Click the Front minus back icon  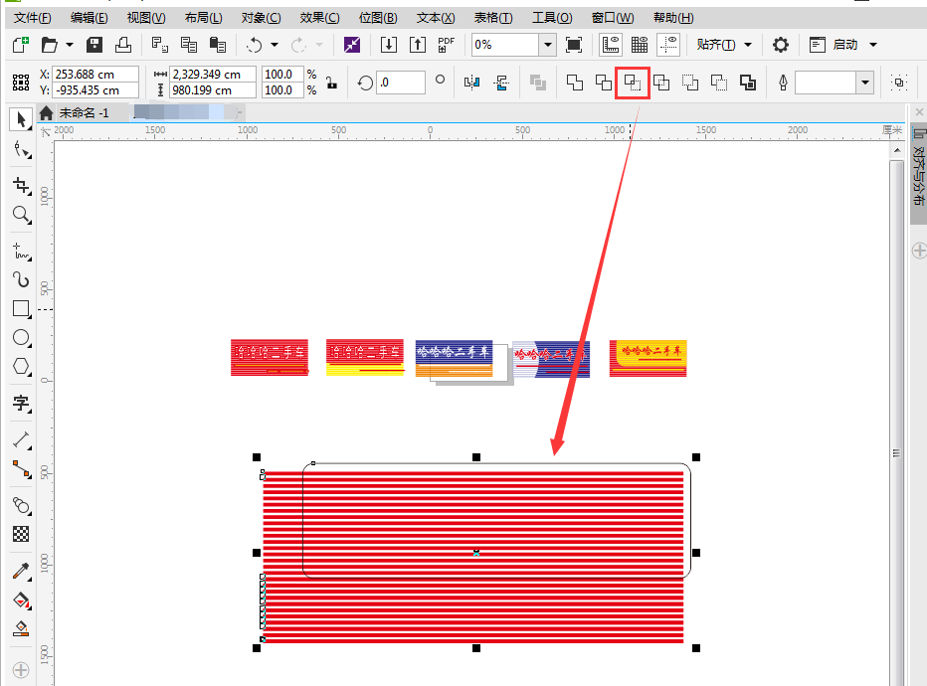click(690, 83)
